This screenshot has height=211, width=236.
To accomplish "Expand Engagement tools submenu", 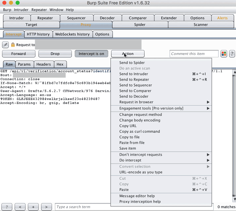I will pyautogui.click(x=161, y=108).
